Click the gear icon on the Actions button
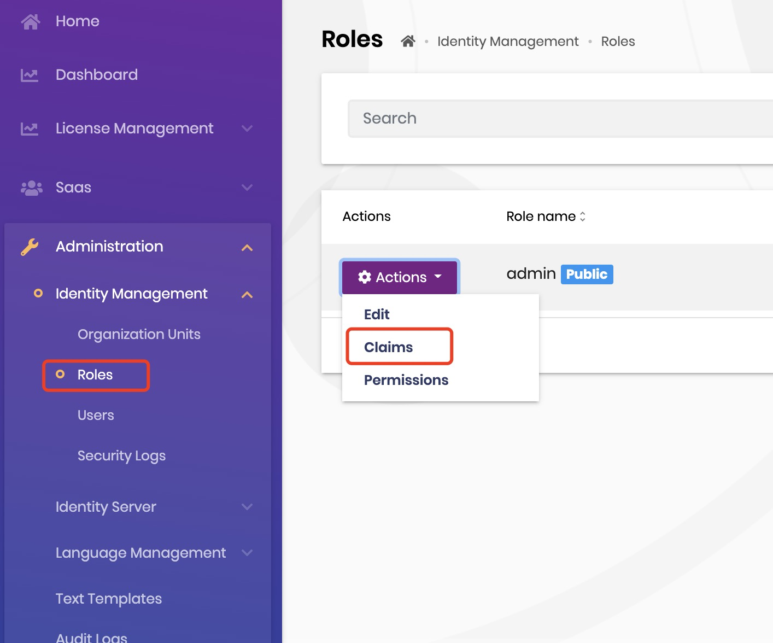The height and width of the screenshot is (643, 773). 365,277
